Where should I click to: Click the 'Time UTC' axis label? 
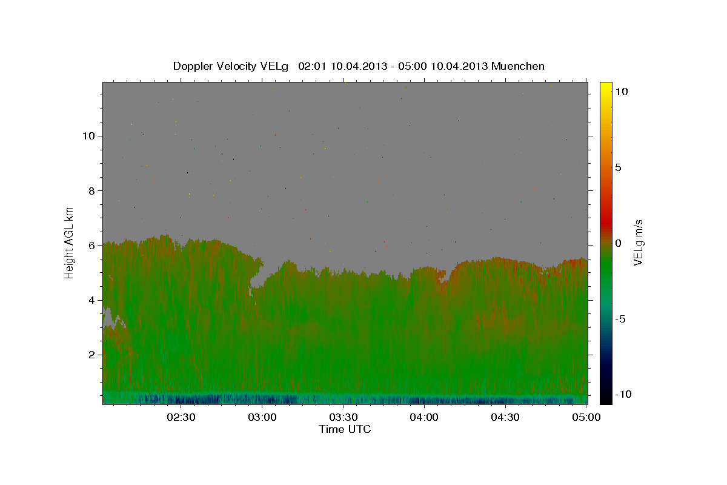point(345,429)
